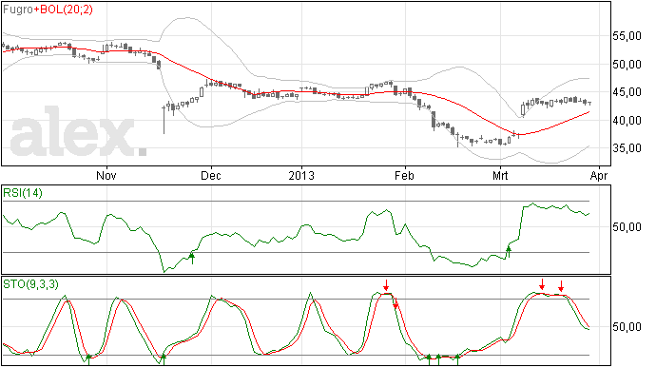Click the Apr label on time axis
This screenshot has width=656, height=368.
click(x=599, y=175)
